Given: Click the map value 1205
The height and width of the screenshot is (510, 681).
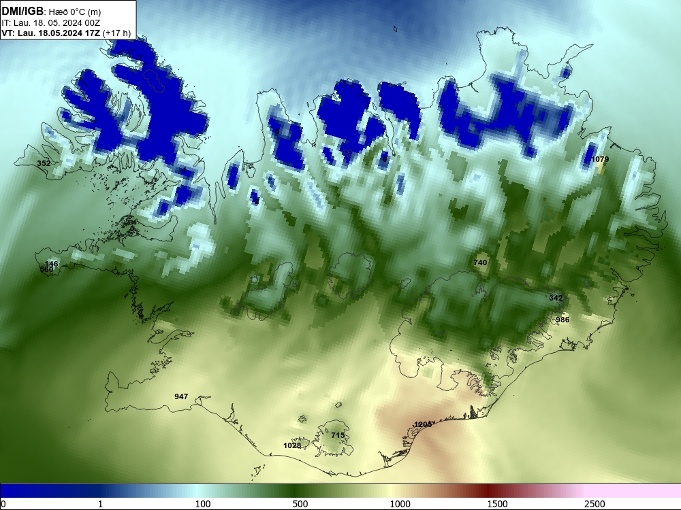Looking at the screenshot, I should pyautogui.click(x=423, y=424).
